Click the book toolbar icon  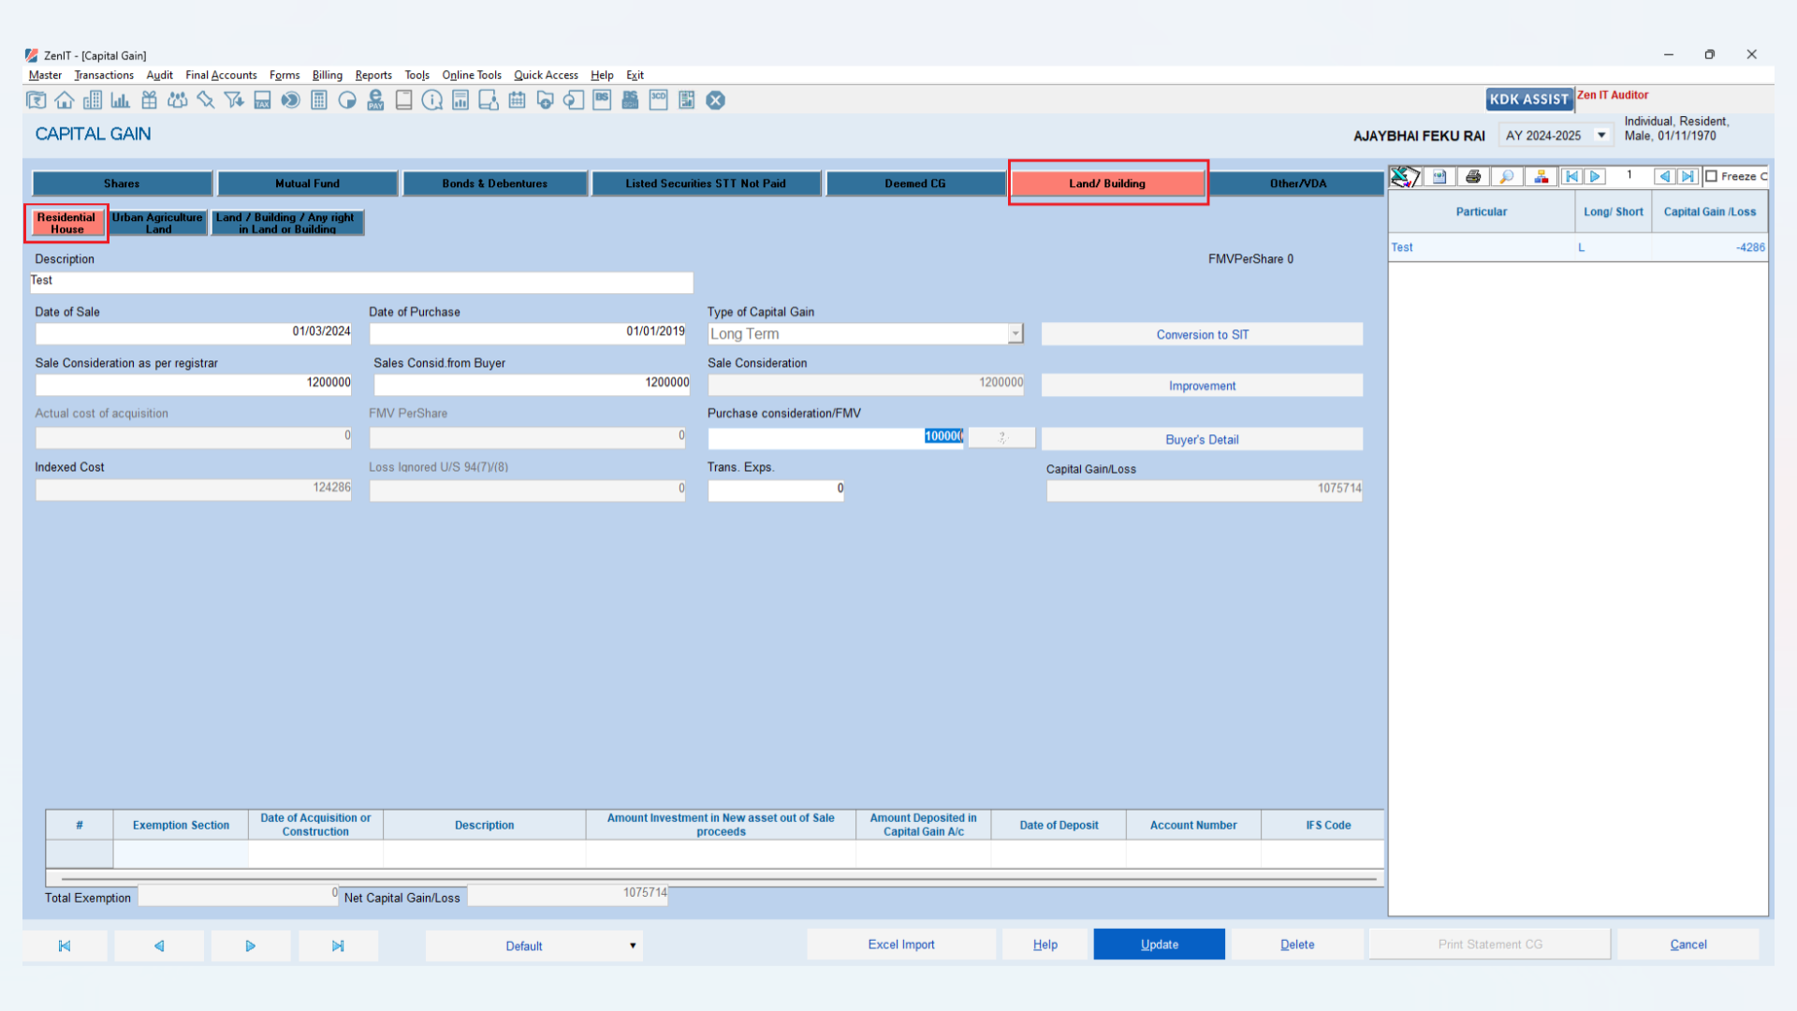point(403,100)
